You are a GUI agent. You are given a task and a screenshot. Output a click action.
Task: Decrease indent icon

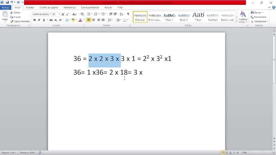click(x=111, y=14)
